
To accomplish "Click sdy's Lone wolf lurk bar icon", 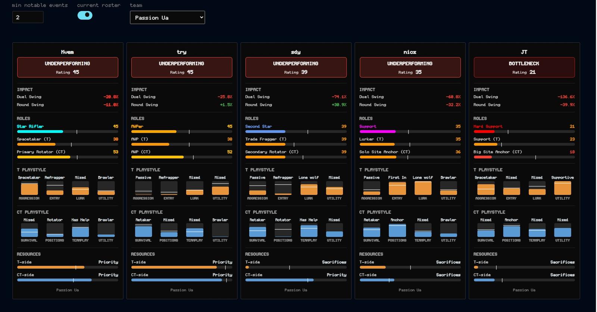I will pyautogui.click(x=309, y=188).
